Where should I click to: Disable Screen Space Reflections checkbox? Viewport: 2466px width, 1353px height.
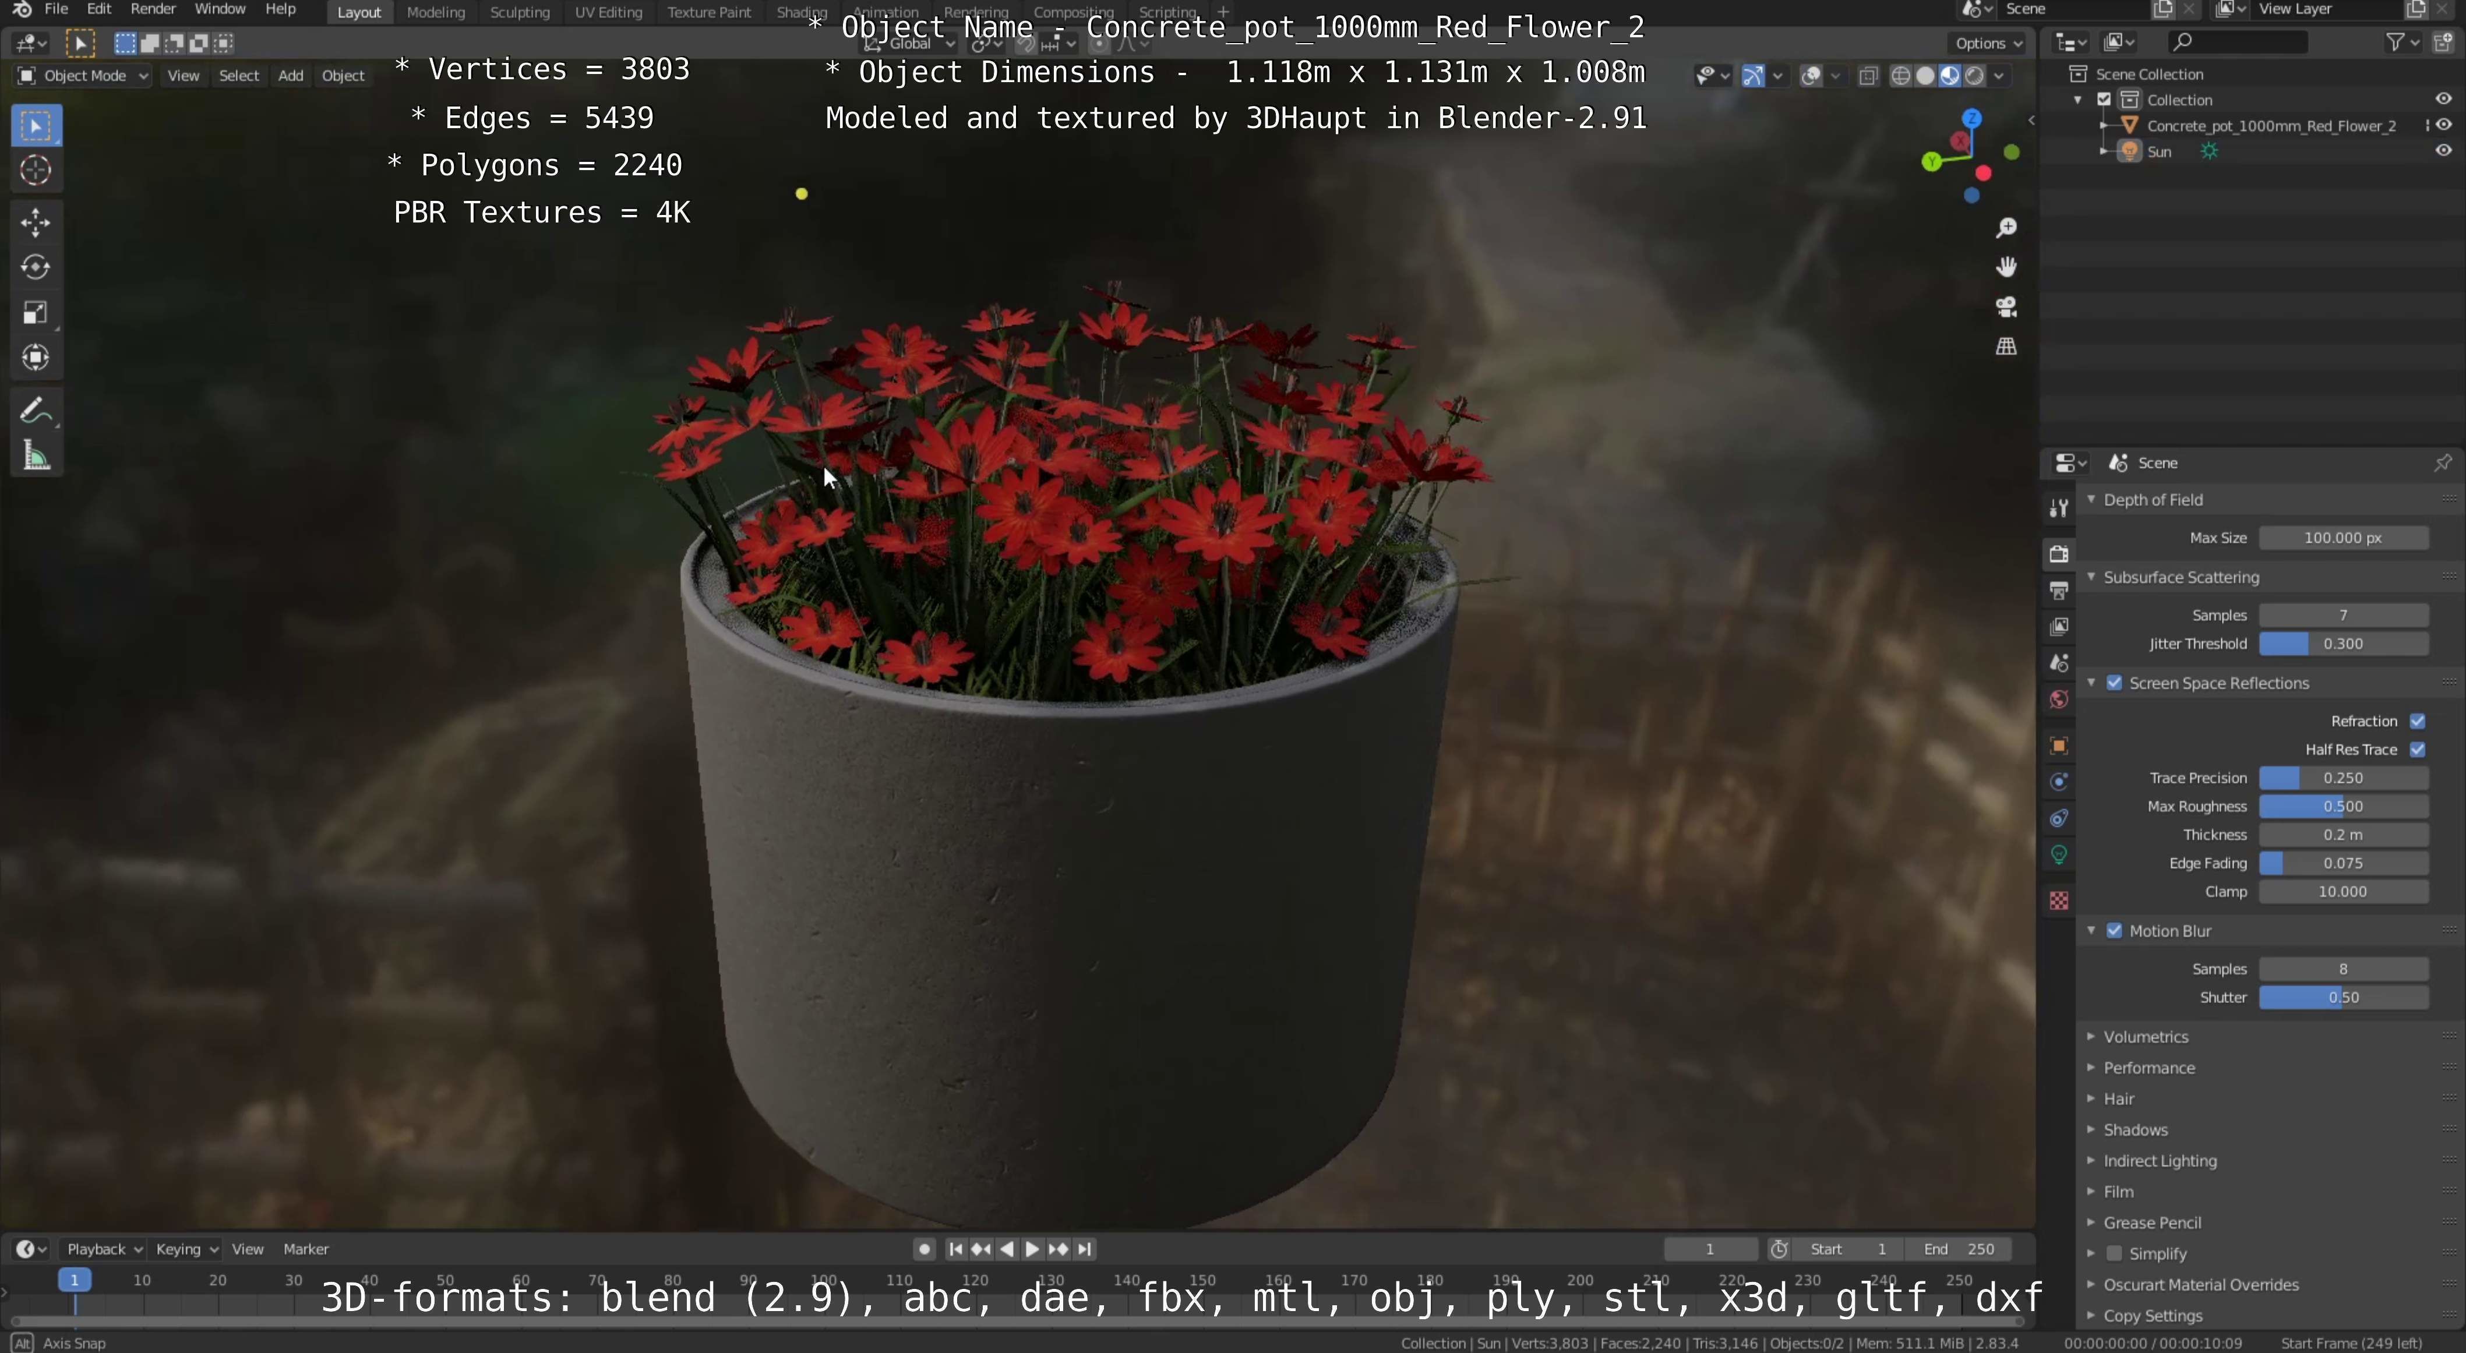tap(2115, 683)
